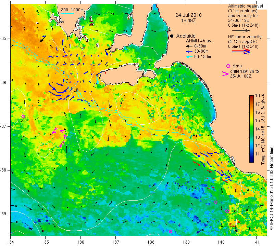Click the colorbar tick label 15
This screenshot has height=246, width=274.
click(x=258, y=121)
